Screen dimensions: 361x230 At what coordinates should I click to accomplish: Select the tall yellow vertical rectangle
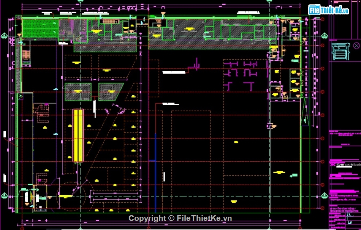point(78,135)
